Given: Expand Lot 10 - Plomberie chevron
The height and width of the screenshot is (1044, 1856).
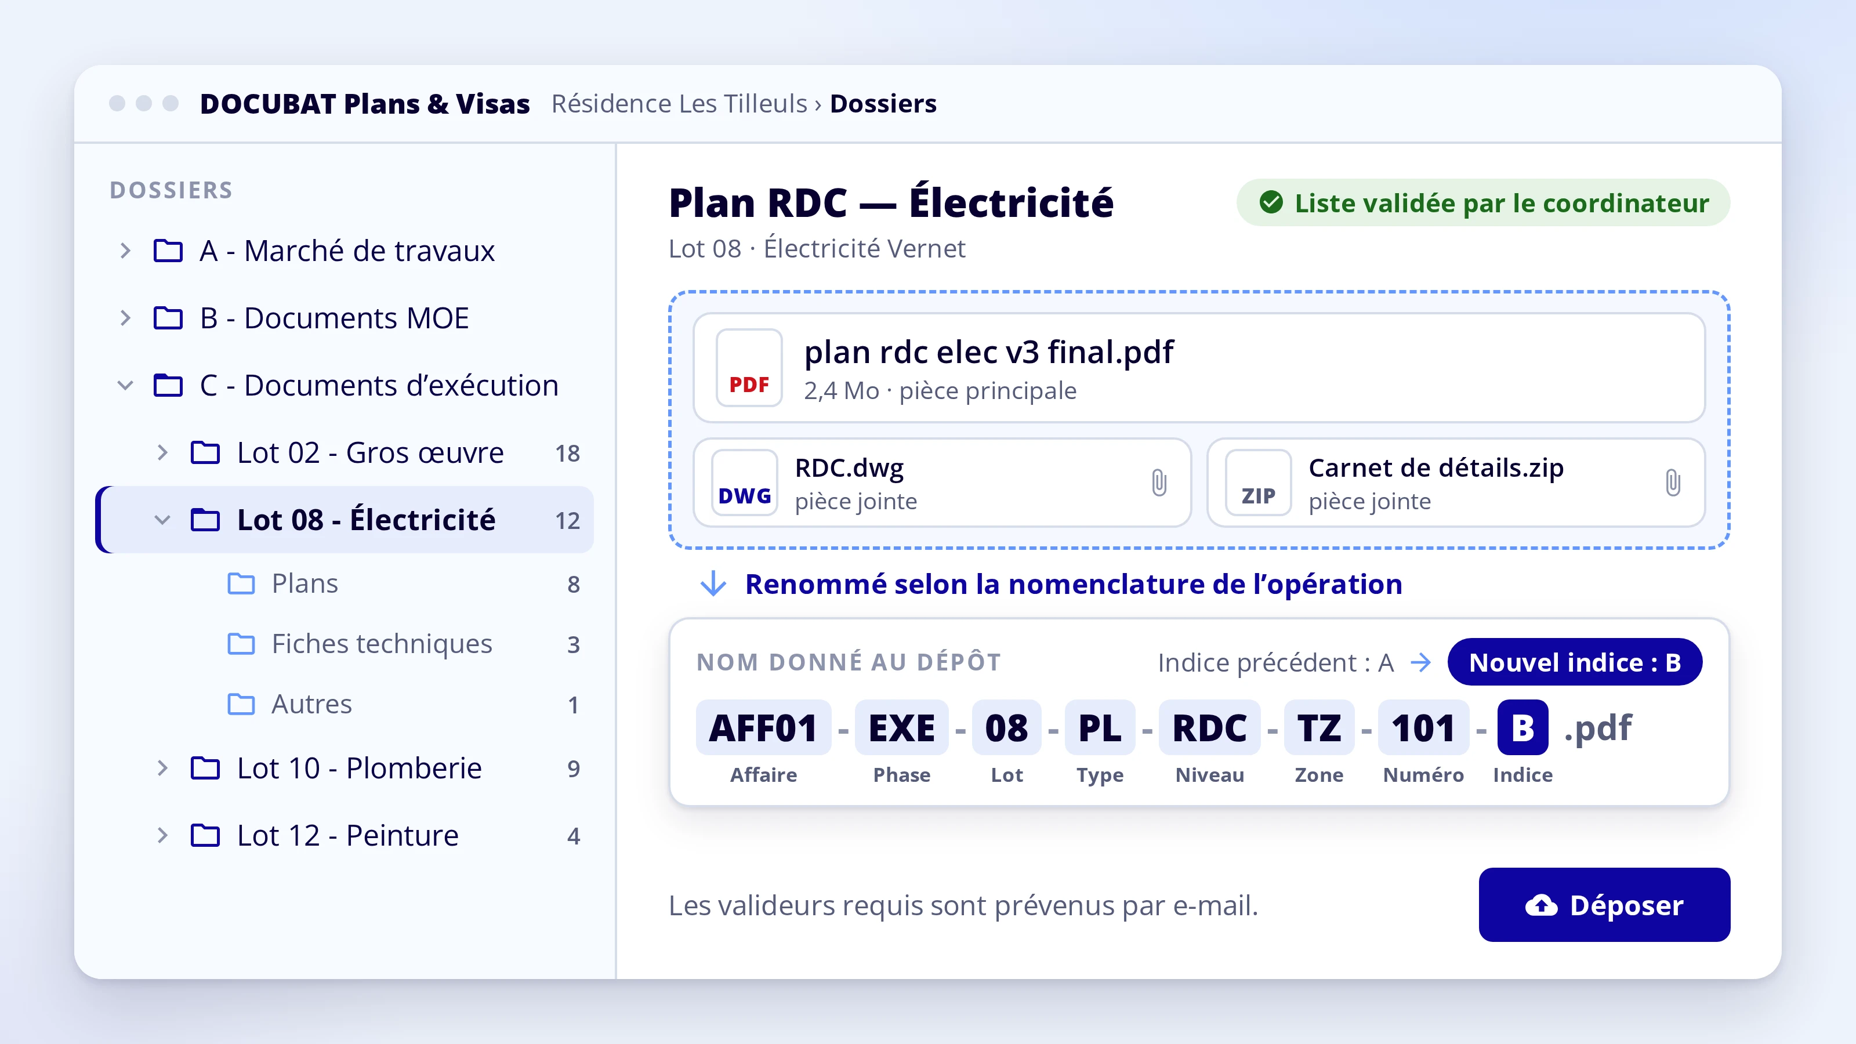Looking at the screenshot, I should click(x=163, y=768).
